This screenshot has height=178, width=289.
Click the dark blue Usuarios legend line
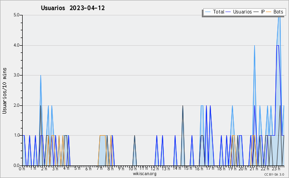click(228, 12)
